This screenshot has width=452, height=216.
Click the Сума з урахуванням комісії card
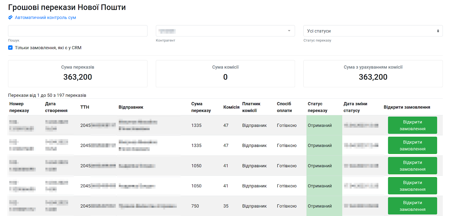coord(373,74)
